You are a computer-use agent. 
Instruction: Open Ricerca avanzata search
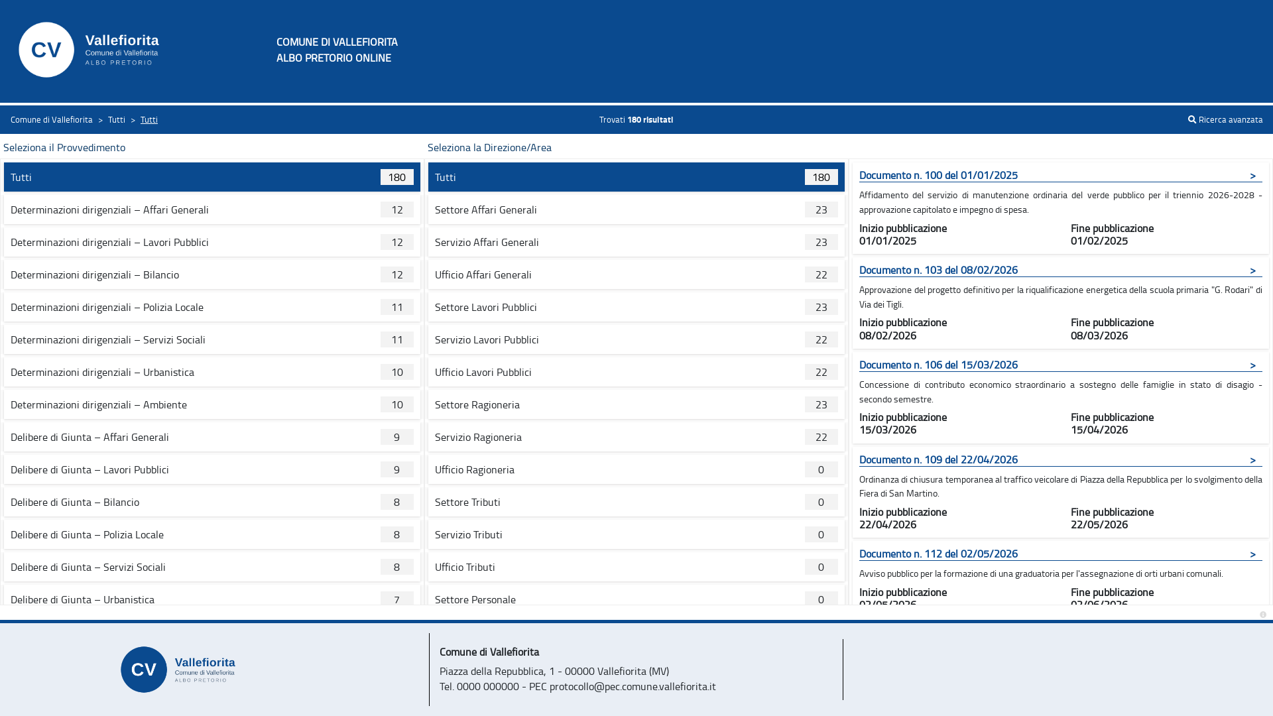tap(1225, 119)
